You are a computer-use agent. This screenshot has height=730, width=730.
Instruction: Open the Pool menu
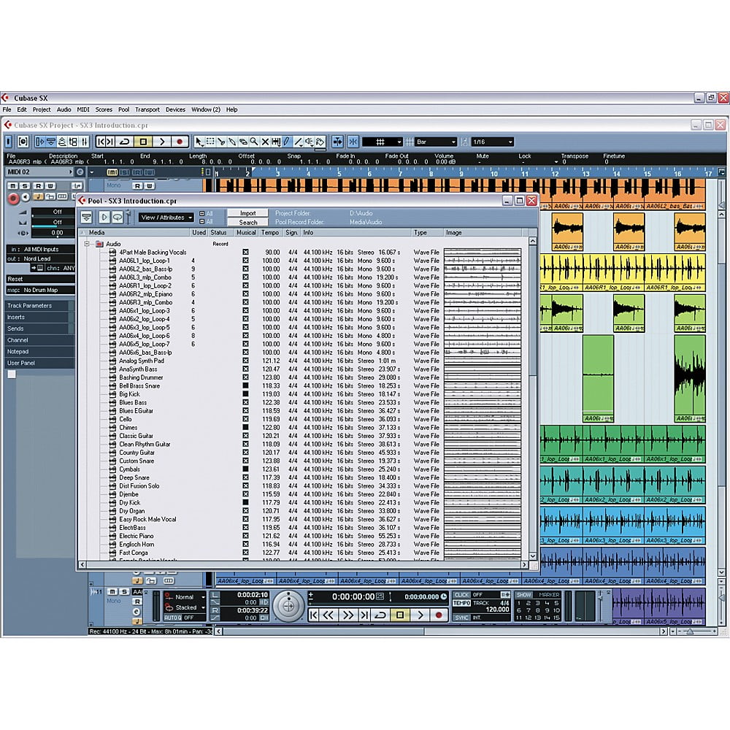coord(123,110)
